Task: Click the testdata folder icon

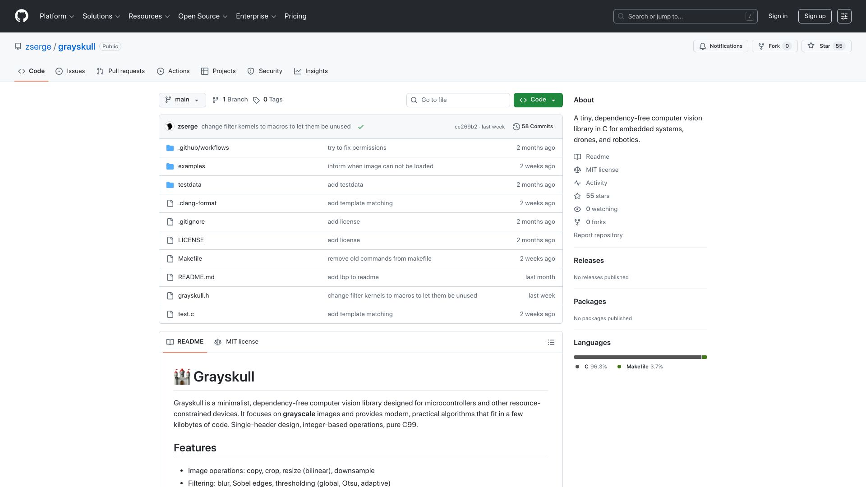Action: pyautogui.click(x=170, y=185)
